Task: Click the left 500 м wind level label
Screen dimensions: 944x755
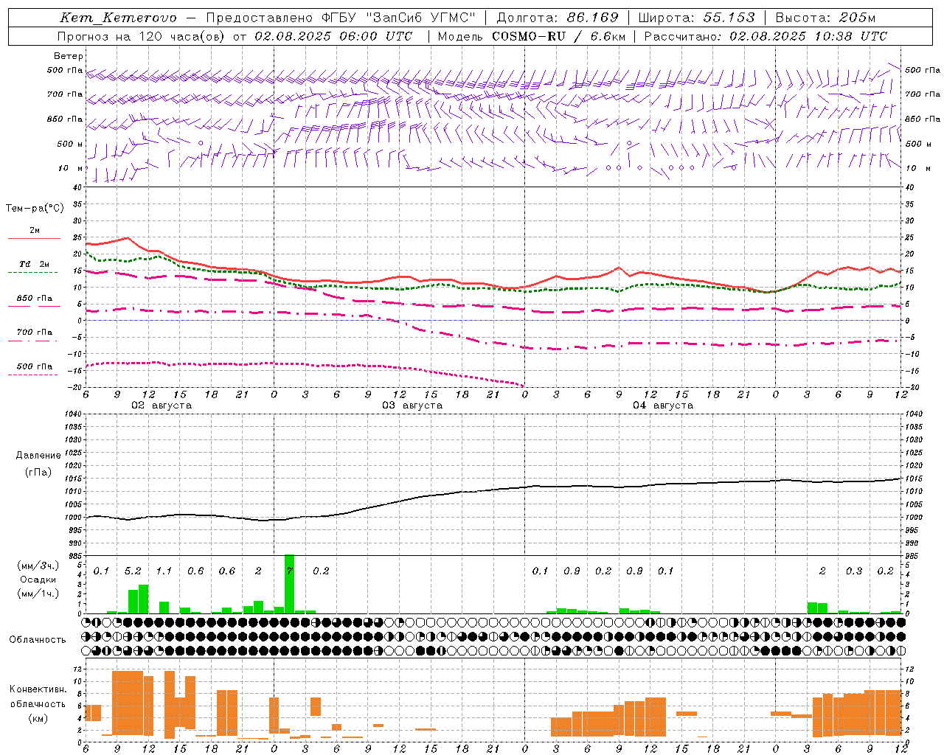Action: pyautogui.click(x=70, y=144)
